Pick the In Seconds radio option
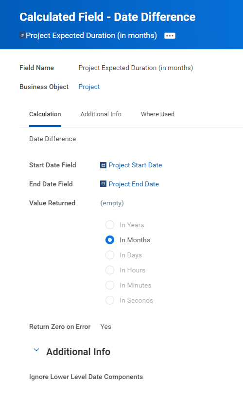This screenshot has height=397, width=243. tap(110, 300)
